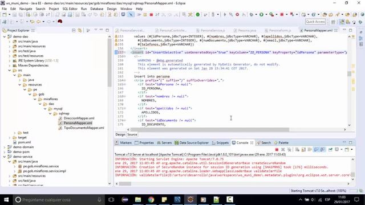Collapse the demo-service project
The height and width of the screenshot is (205, 365).
click(x=5, y=157)
